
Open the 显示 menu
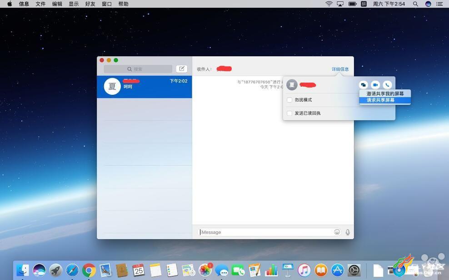(x=74, y=4)
